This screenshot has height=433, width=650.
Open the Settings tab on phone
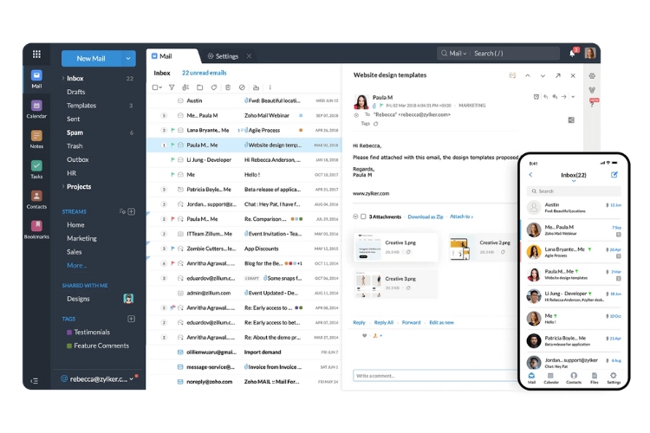click(x=613, y=378)
